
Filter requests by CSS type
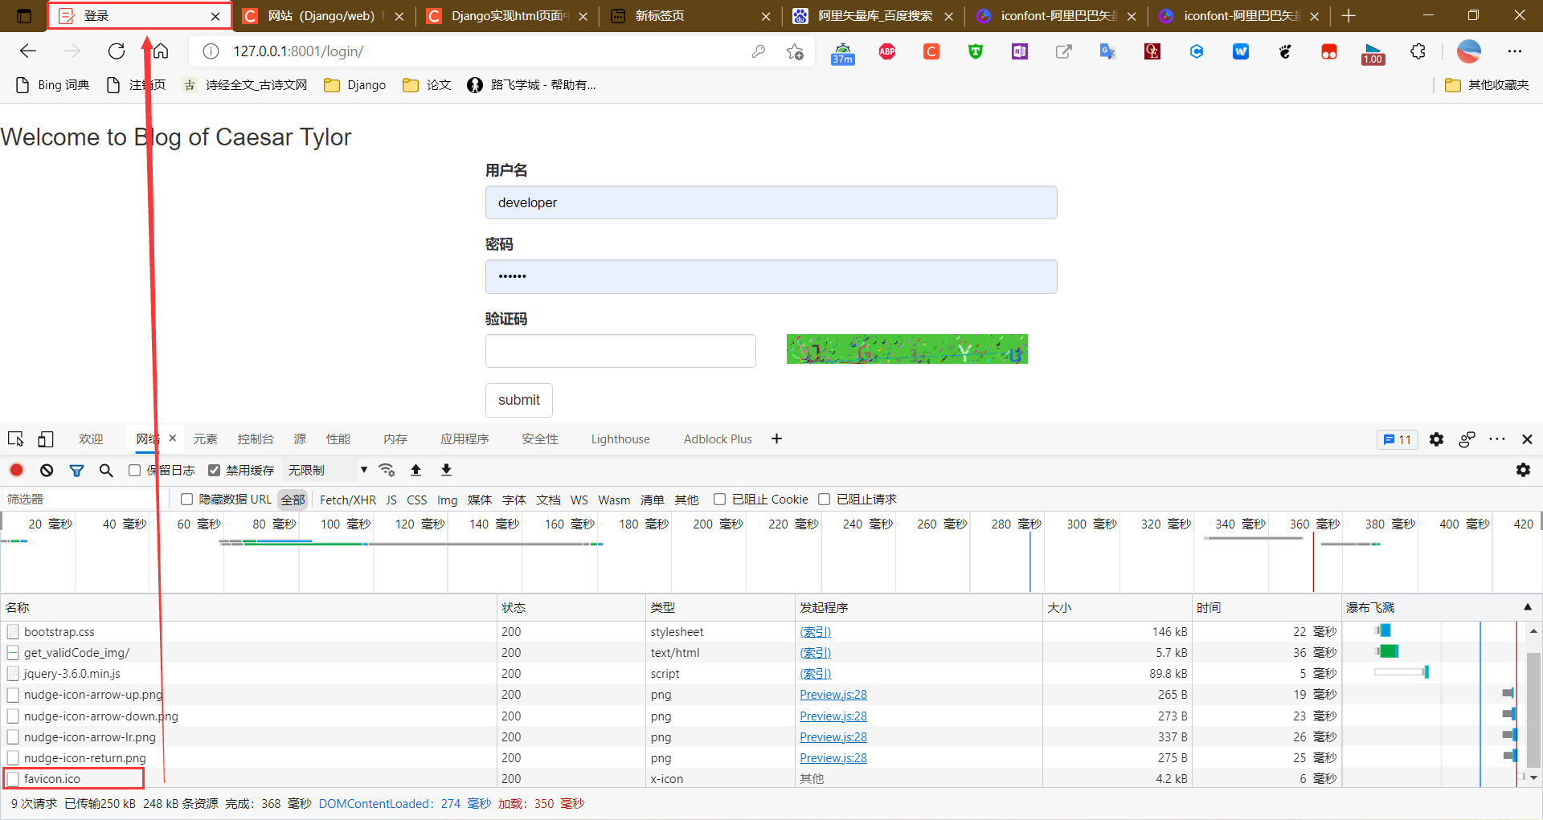pyautogui.click(x=416, y=500)
